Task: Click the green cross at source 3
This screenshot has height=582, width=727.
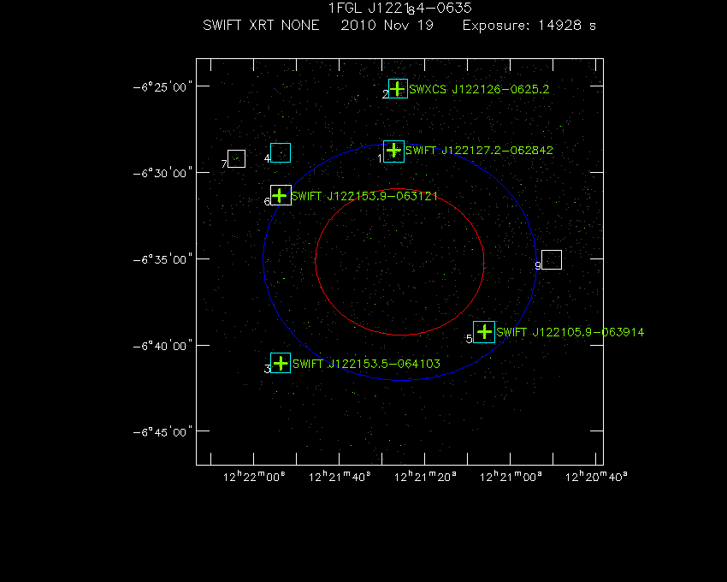Action: click(281, 363)
